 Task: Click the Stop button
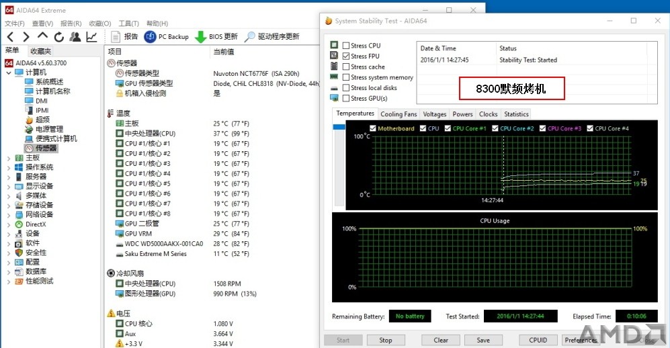tap(386, 341)
